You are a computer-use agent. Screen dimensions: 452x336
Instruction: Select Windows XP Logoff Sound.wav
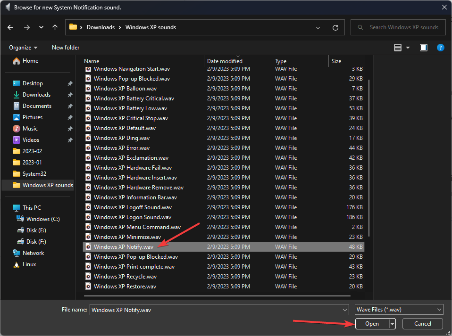click(x=133, y=207)
